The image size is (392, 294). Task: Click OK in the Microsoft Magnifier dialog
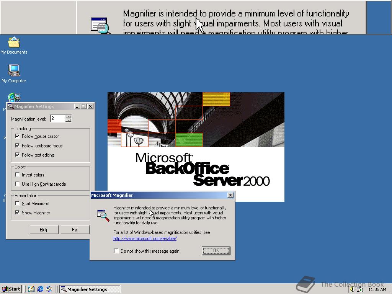click(x=216, y=251)
